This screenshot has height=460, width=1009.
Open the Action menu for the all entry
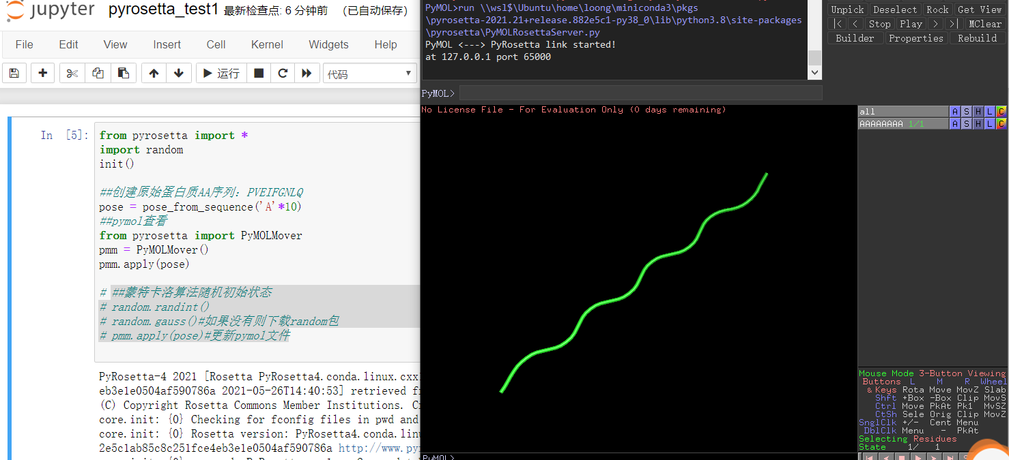click(x=955, y=111)
